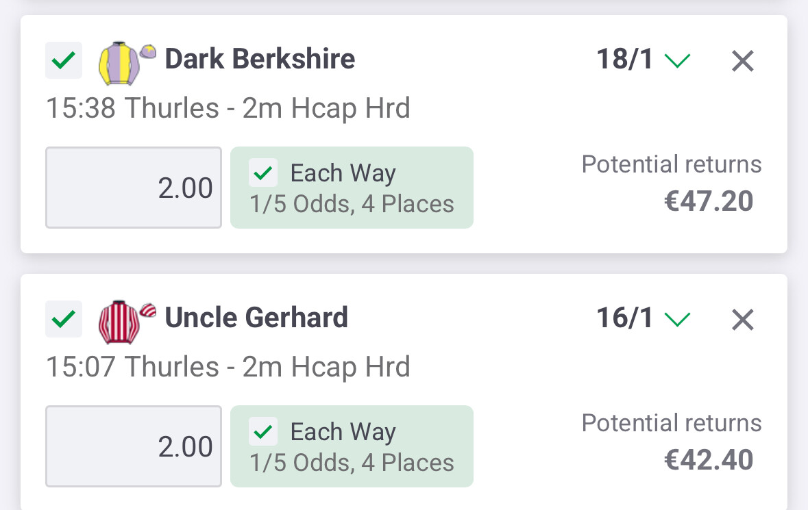Remove Dark Berkshire with the X icon

pyautogui.click(x=742, y=62)
